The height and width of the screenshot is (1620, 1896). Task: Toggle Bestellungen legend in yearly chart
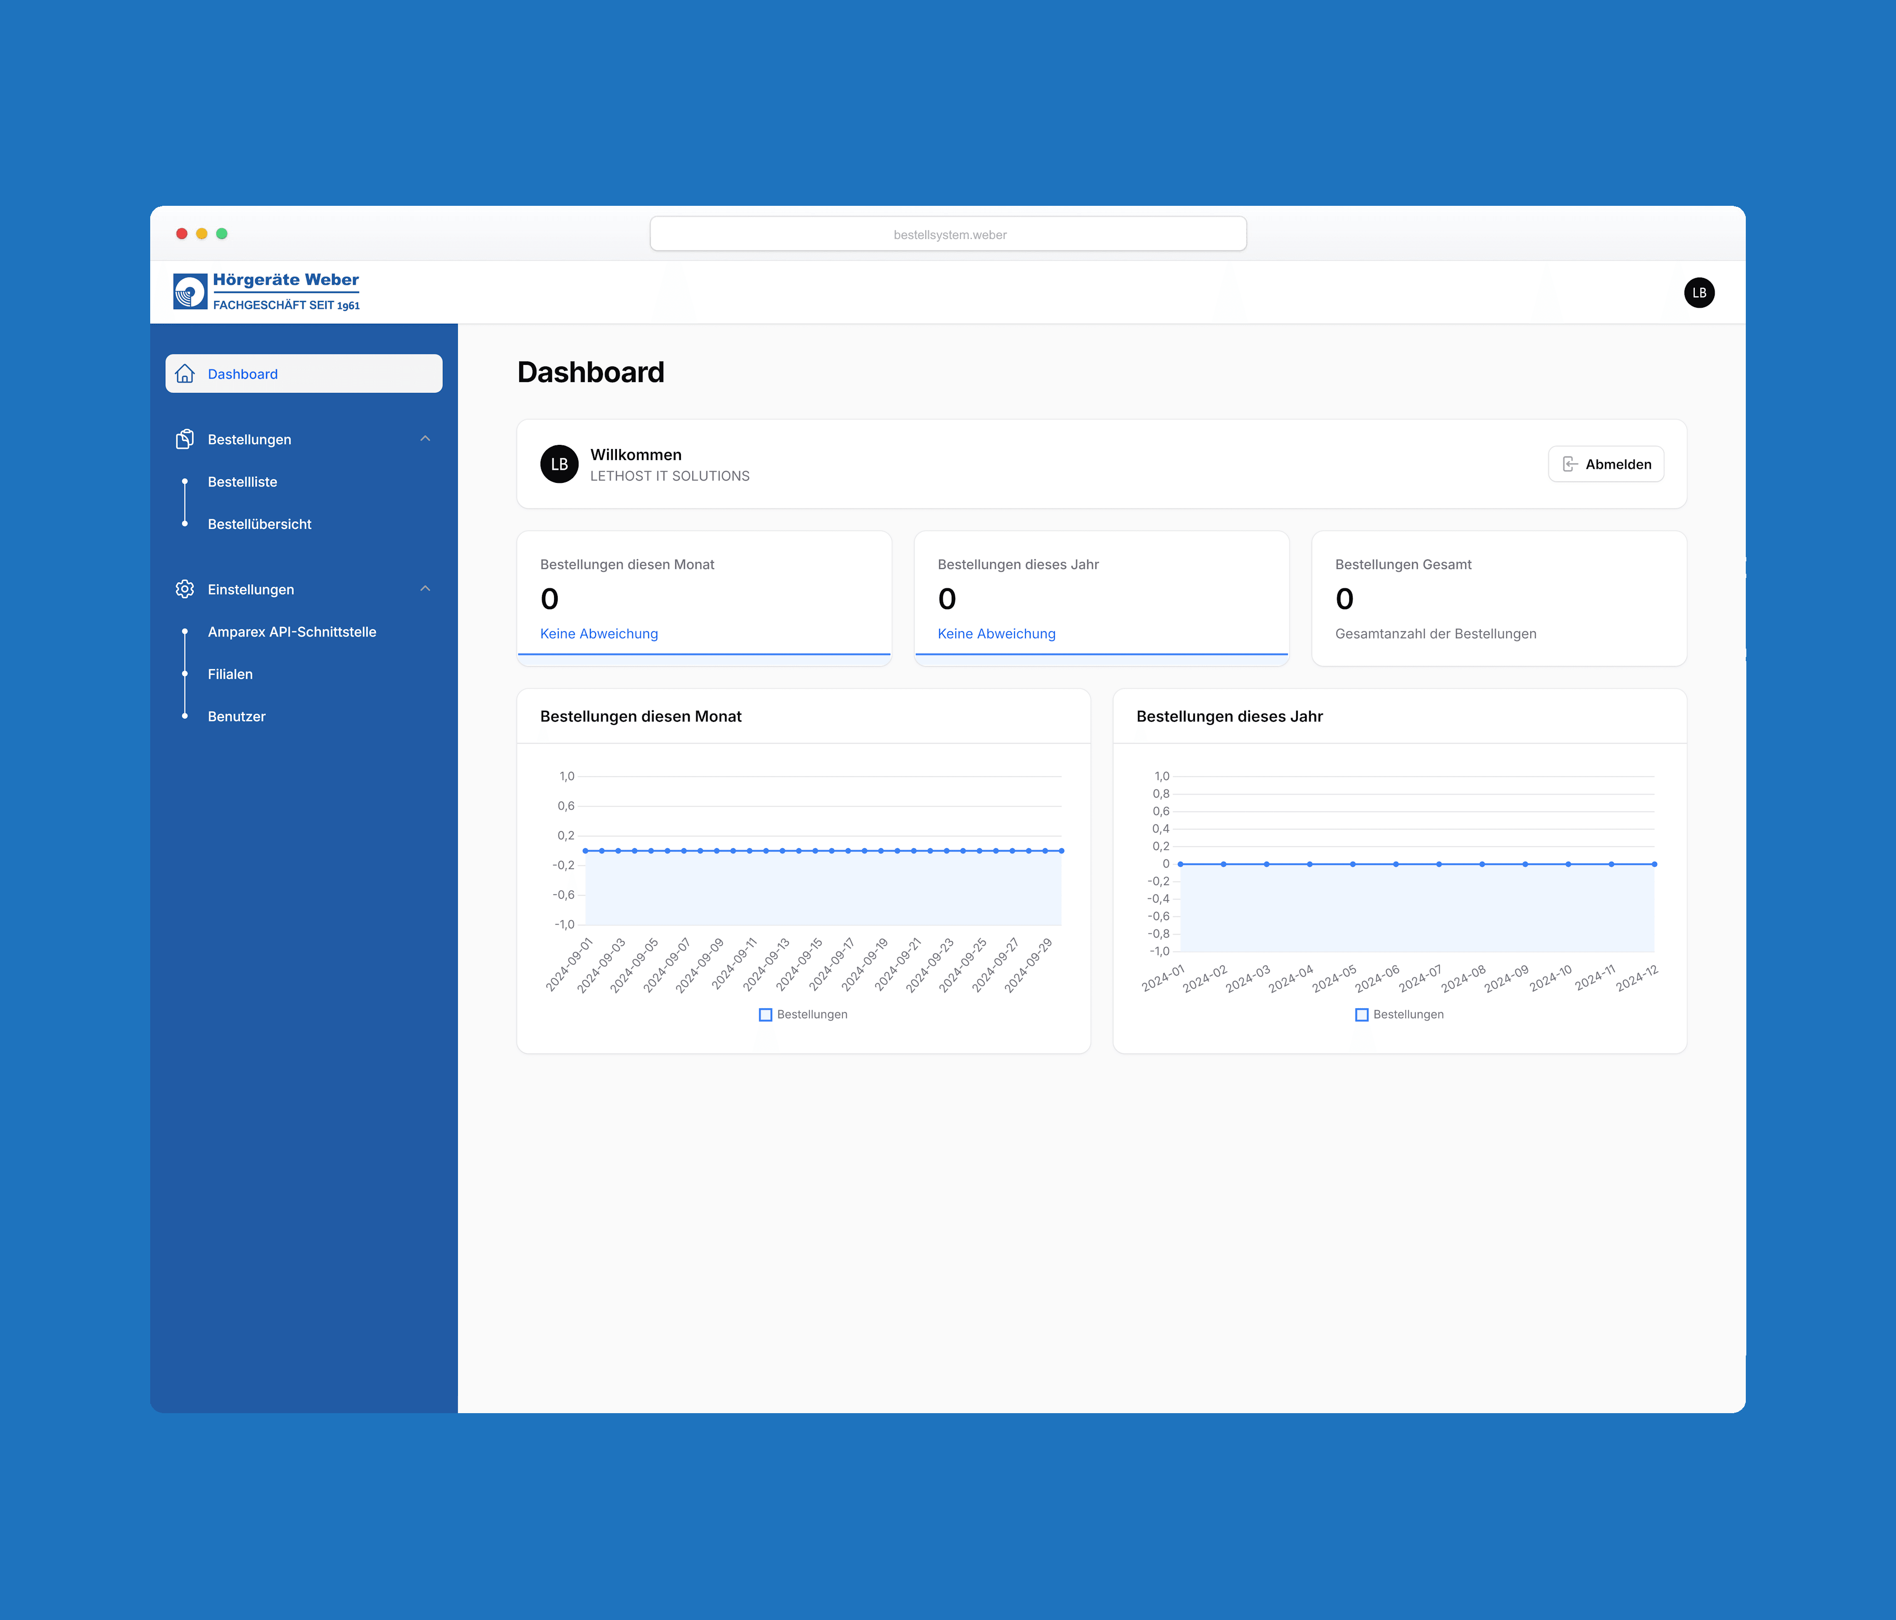click(1399, 1014)
